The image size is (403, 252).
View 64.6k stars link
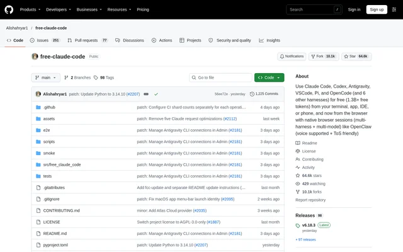pos(309,176)
